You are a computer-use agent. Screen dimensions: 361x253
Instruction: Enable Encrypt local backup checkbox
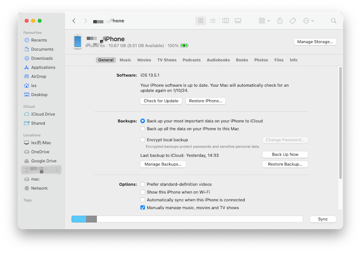(143, 140)
